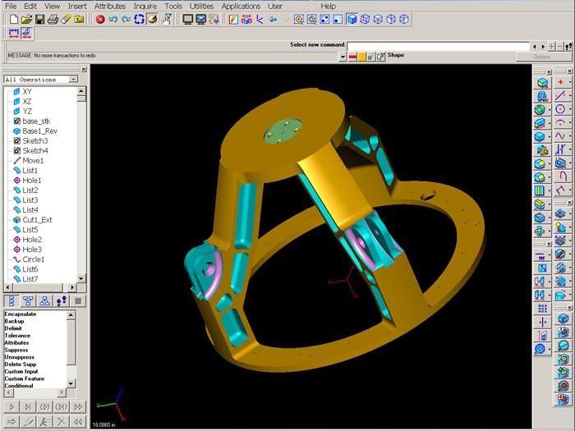575x431 pixels.
Task: Click the Save diskette icon
Action: (x=39, y=19)
